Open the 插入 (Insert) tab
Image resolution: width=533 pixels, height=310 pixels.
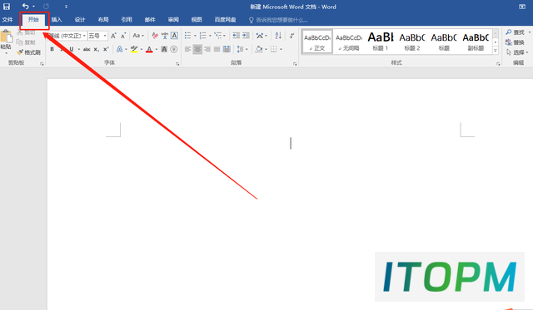[57, 20]
